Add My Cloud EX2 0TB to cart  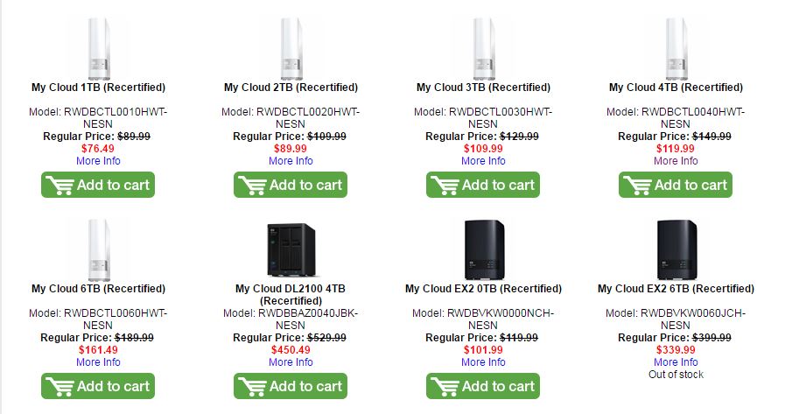click(x=483, y=386)
